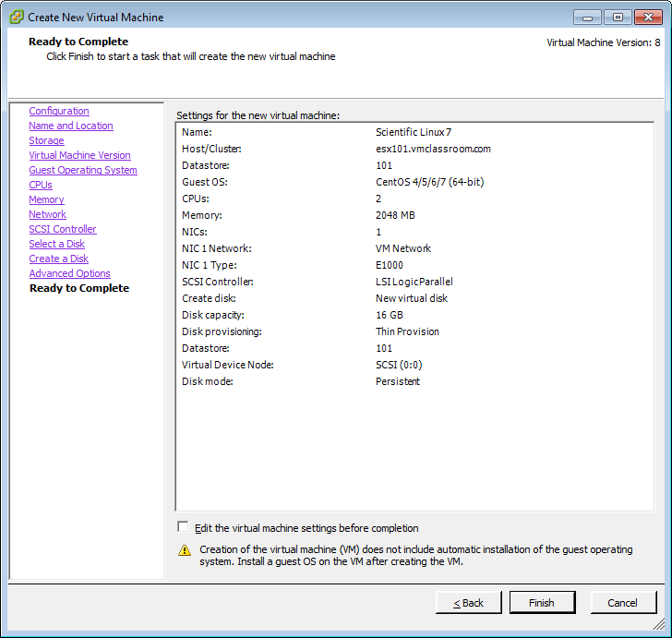Jump to the Storage step
The image size is (672, 638).
pyautogui.click(x=46, y=140)
